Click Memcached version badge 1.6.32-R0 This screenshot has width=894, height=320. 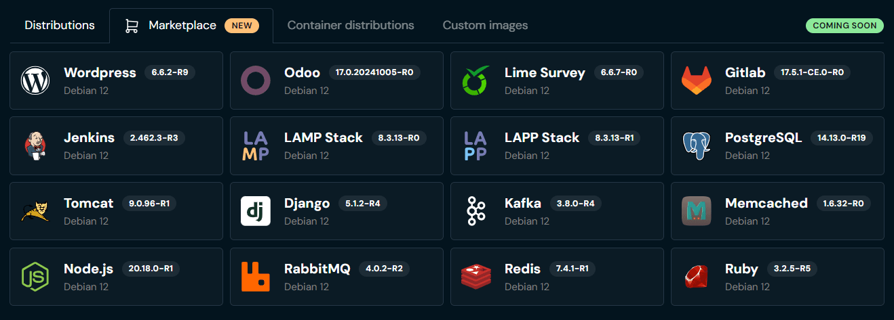click(843, 203)
